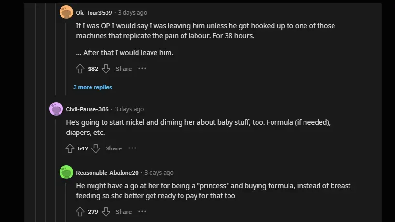395x222 pixels.
Task: Open more options on Ok_Tour3509's comment
Action: coord(142,69)
